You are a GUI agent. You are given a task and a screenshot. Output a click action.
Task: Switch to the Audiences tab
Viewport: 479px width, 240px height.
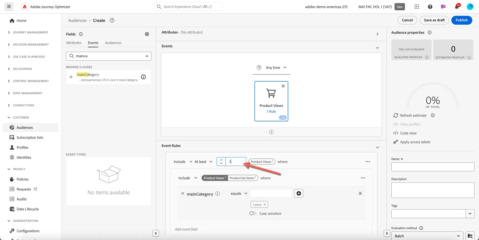[113, 43]
